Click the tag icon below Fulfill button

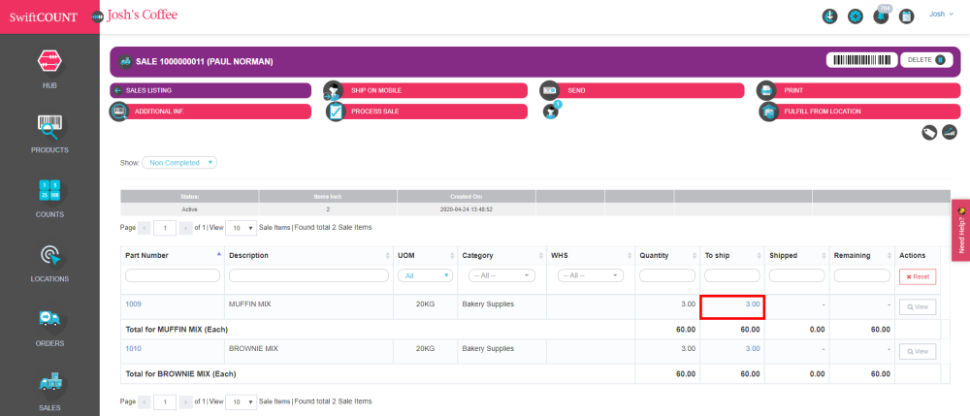(929, 132)
